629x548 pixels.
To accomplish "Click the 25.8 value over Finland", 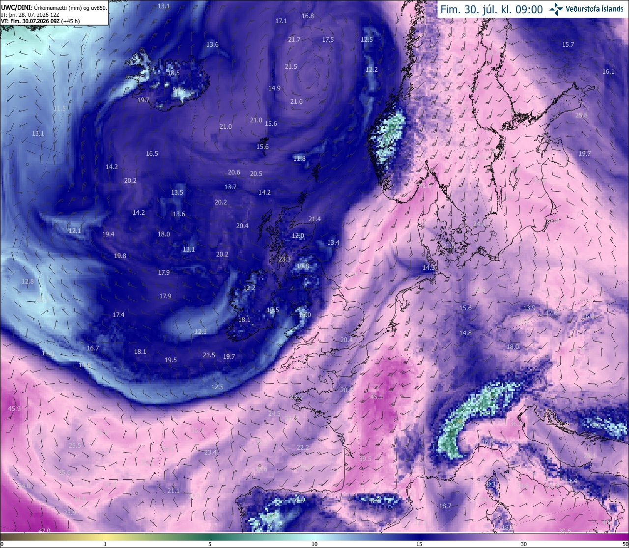I will coord(581,115).
